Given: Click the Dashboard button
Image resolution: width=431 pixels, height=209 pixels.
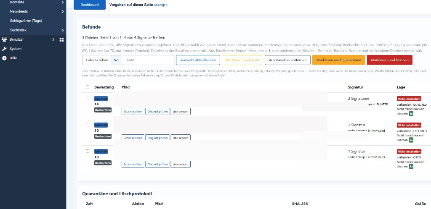Looking at the screenshot, I should pos(90,5).
